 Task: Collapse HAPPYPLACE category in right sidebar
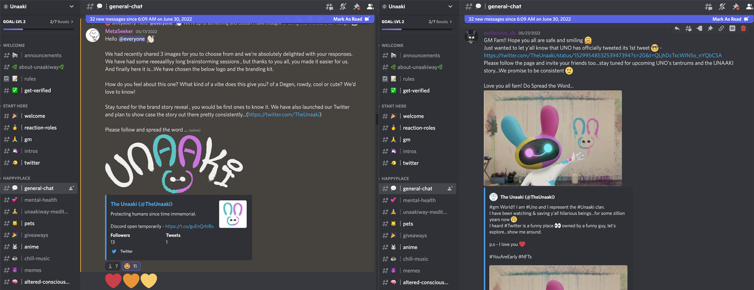pyautogui.click(x=395, y=179)
